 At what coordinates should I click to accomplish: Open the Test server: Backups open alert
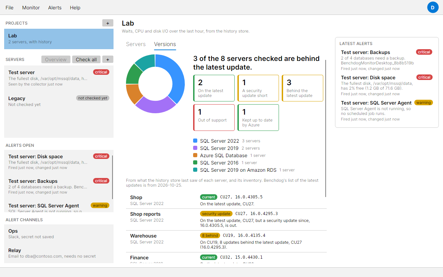(x=58, y=186)
